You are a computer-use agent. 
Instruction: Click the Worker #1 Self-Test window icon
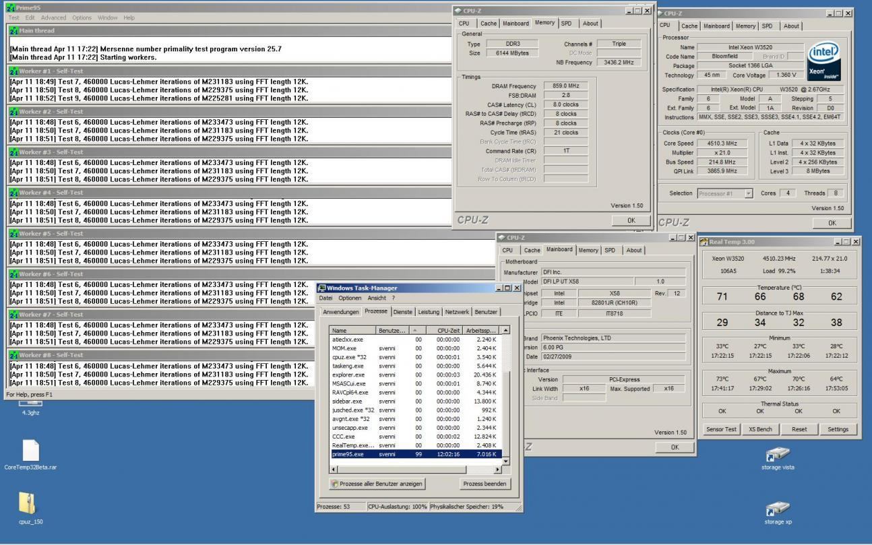14,71
